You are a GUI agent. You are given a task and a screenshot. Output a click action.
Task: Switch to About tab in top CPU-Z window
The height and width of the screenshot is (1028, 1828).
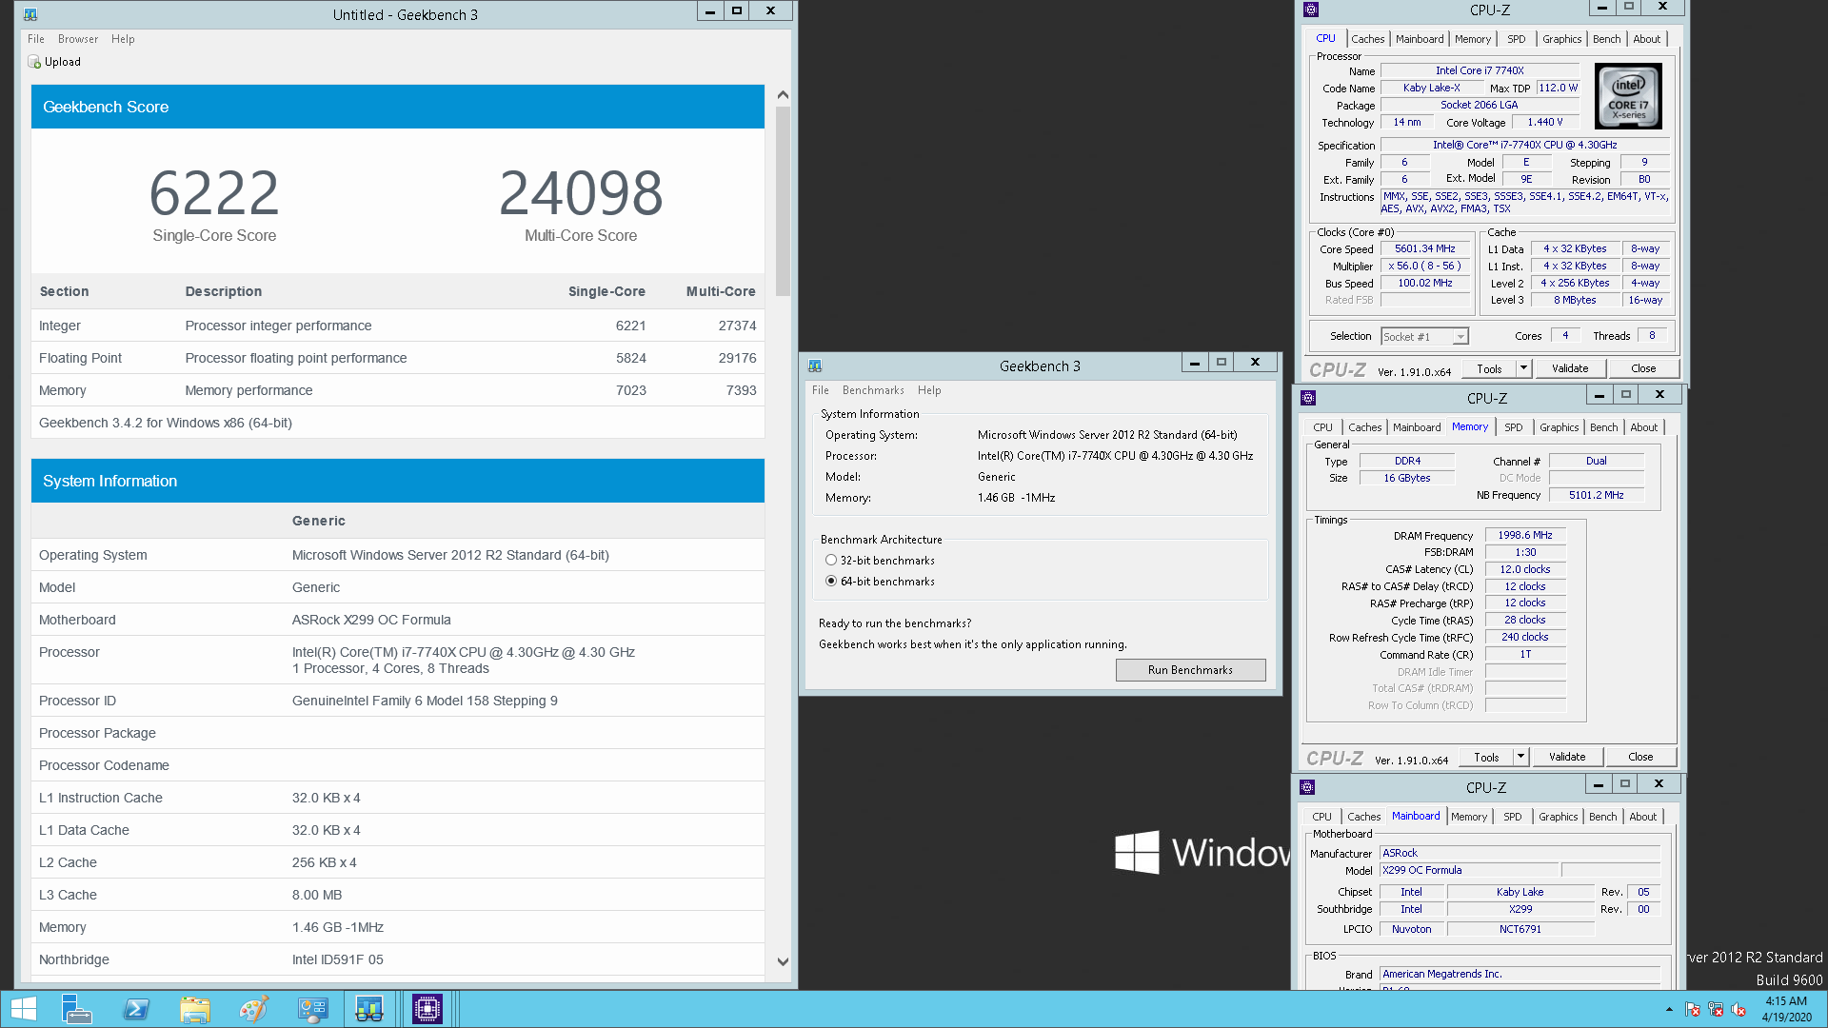[x=1646, y=39]
